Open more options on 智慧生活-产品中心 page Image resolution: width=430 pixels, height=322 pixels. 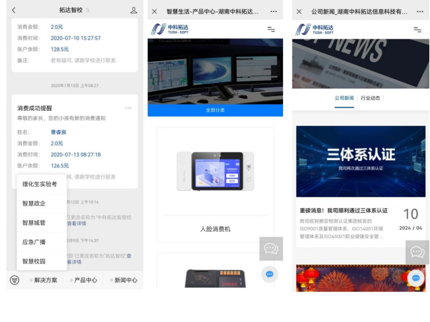[x=274, y=11]
